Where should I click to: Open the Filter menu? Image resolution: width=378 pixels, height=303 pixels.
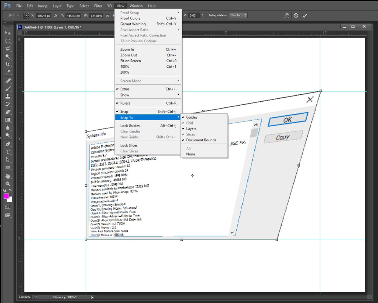pos(98,6)
